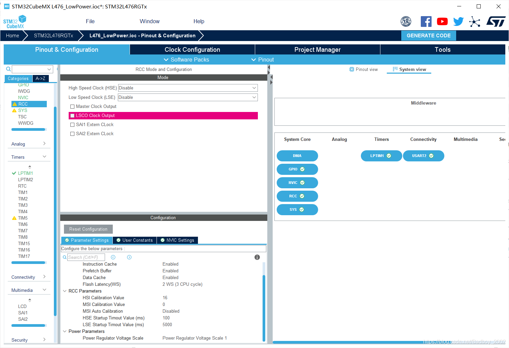Open the Pinout dropdown menu
The image size is (509, 348).
263,60
